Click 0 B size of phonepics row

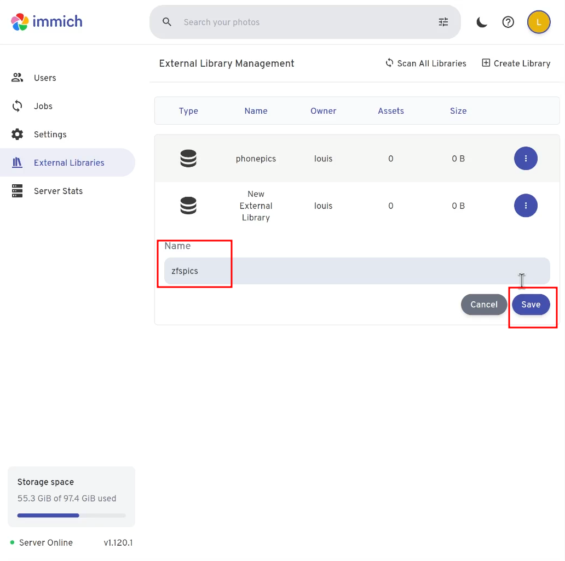(458, 159)
